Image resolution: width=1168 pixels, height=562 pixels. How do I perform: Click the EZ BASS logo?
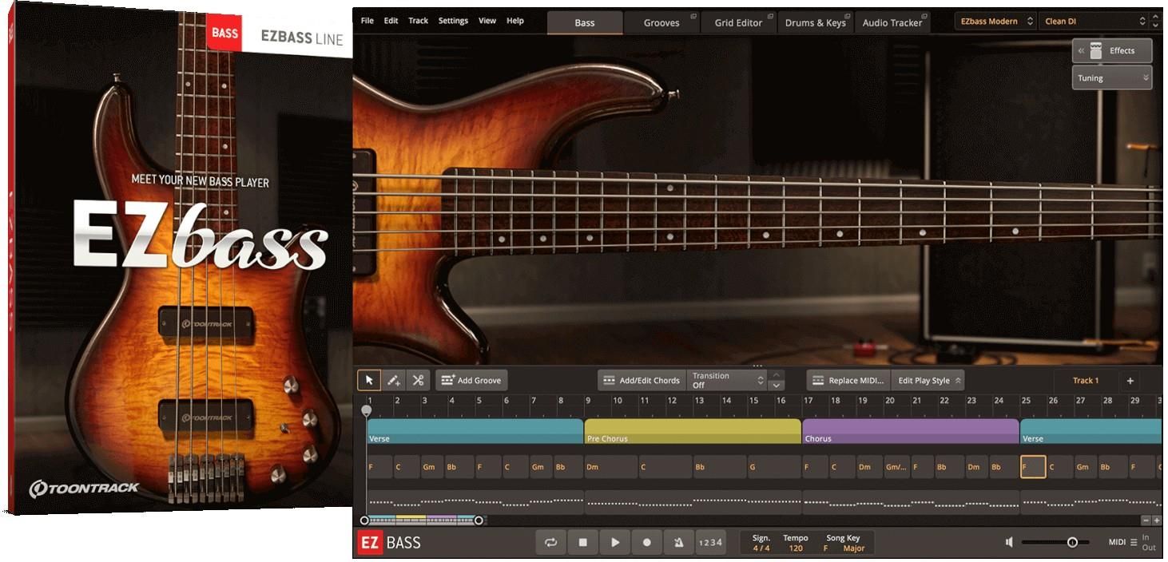pyautogui.click(x=389, y=543)
